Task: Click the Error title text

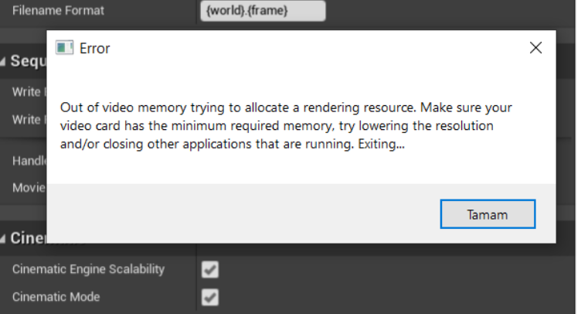Action: 95,48
